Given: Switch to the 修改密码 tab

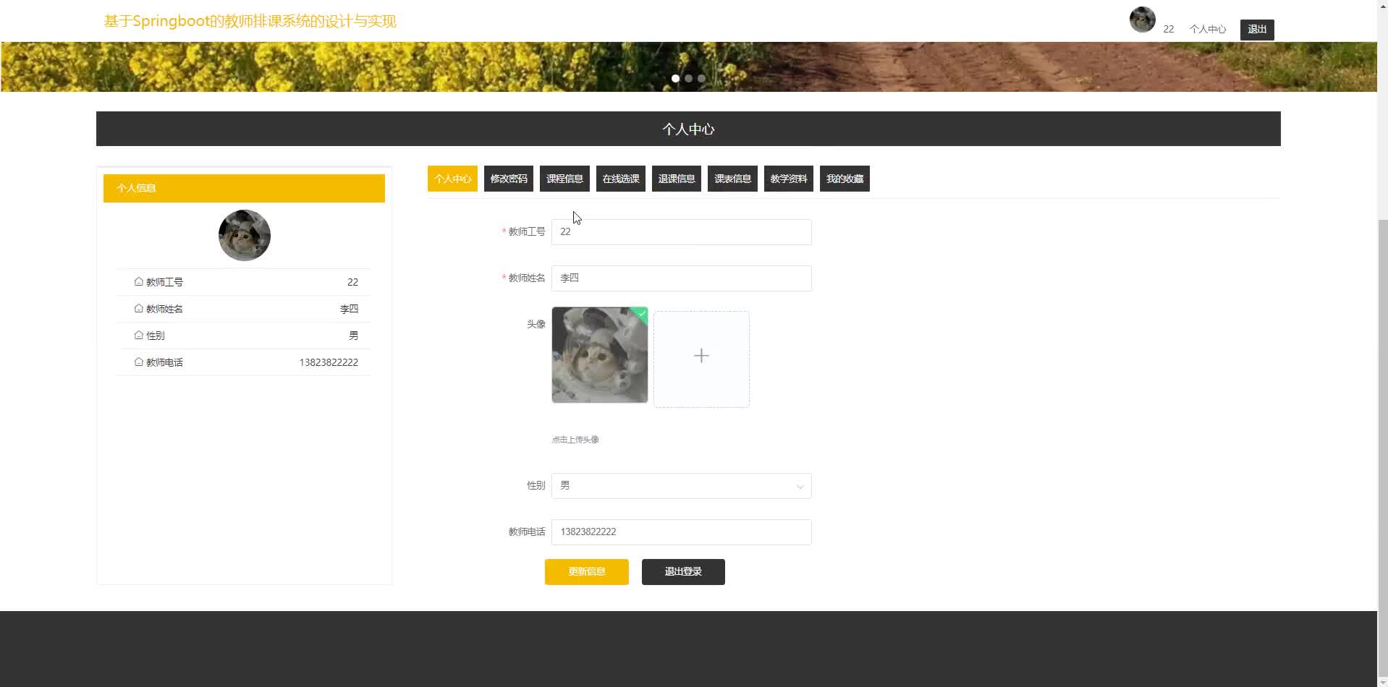Looking at the screenshot, I should point(509,179).
